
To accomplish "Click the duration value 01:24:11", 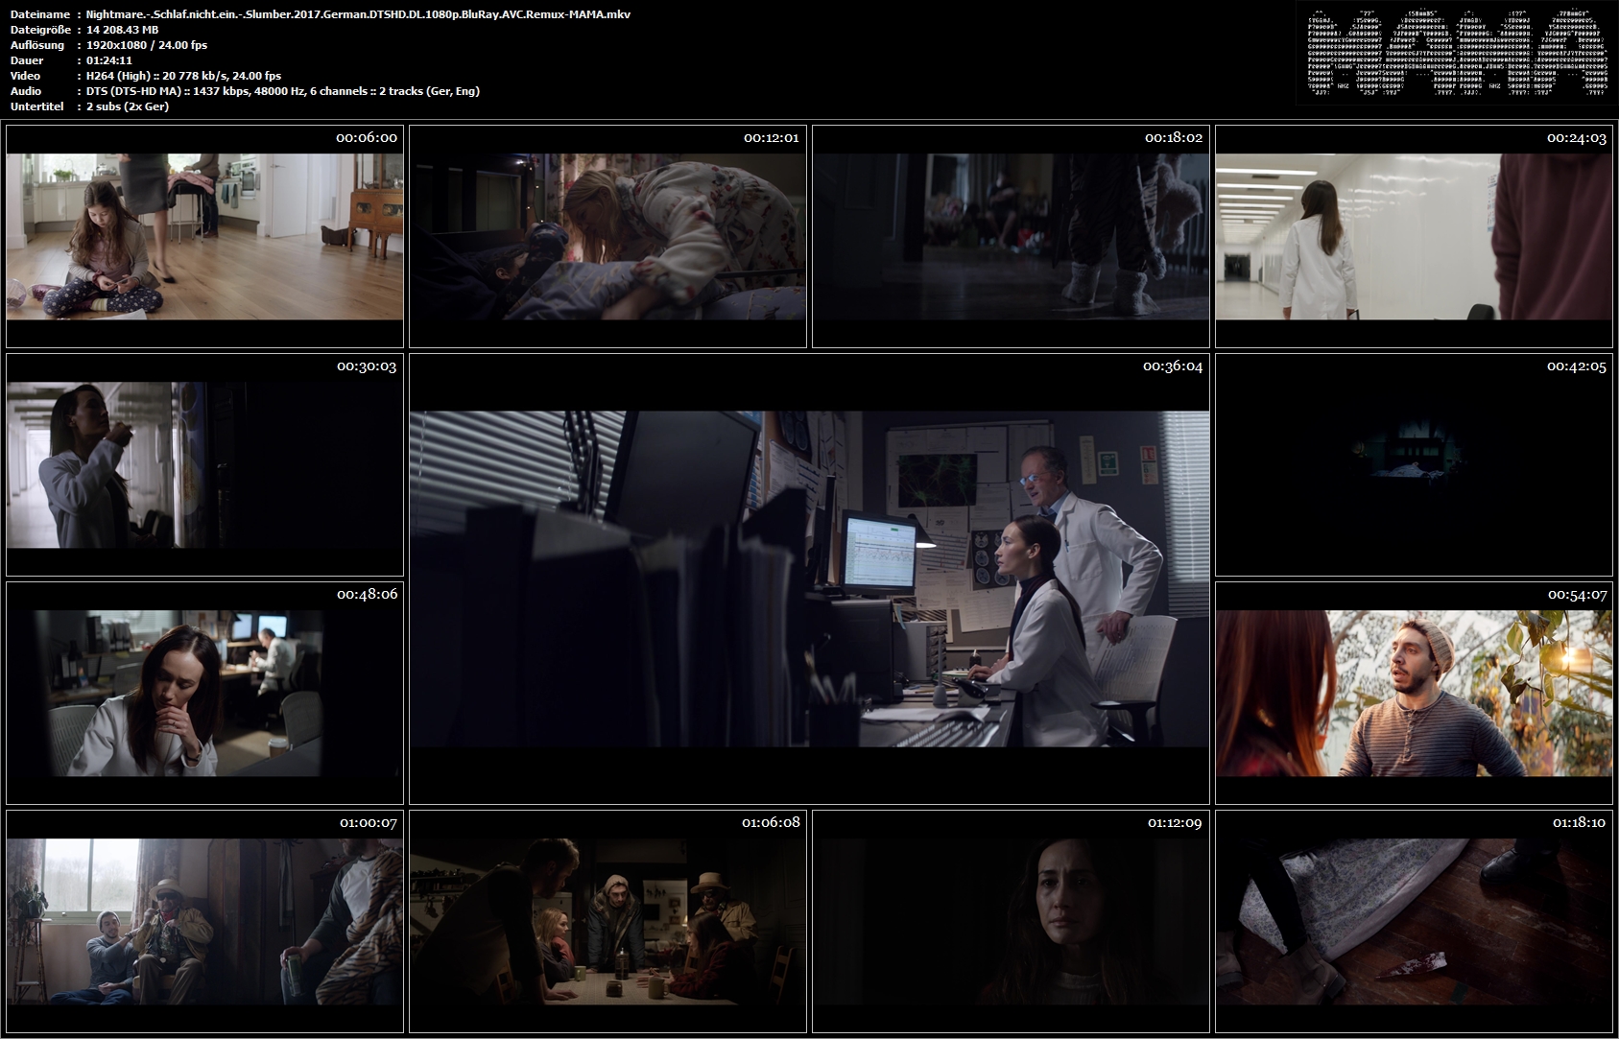I will click(x=108, y=60).
